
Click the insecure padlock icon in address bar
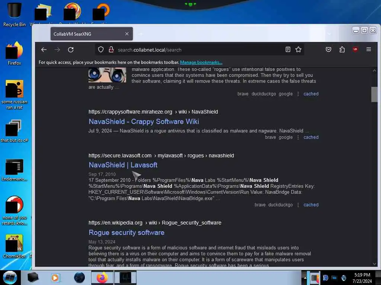pos(111,50)
